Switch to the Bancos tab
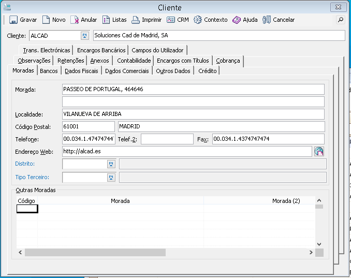Screen dimensions: 351x278 point(49,71)
